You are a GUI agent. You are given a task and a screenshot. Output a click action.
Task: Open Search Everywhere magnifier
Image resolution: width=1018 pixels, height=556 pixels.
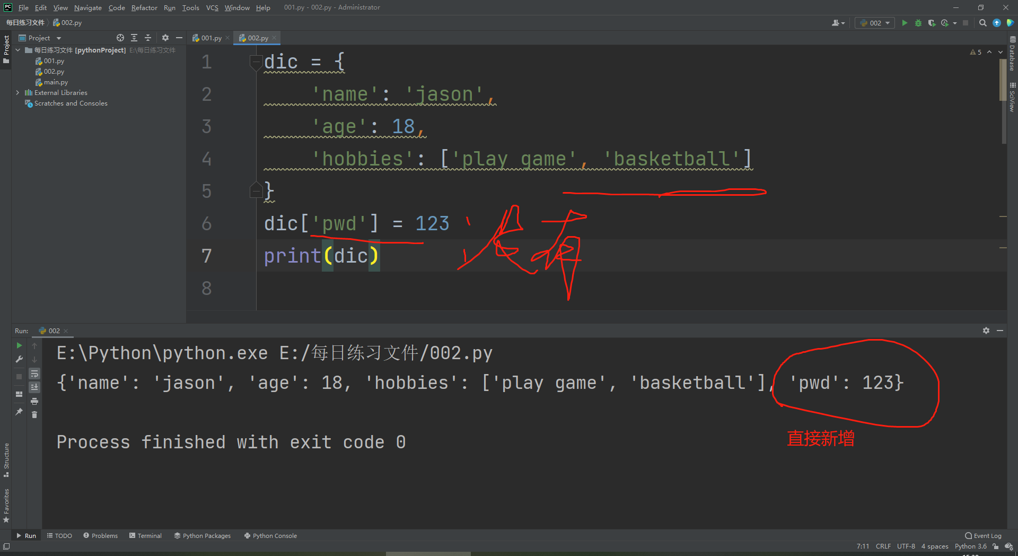[x=983, y=23]
